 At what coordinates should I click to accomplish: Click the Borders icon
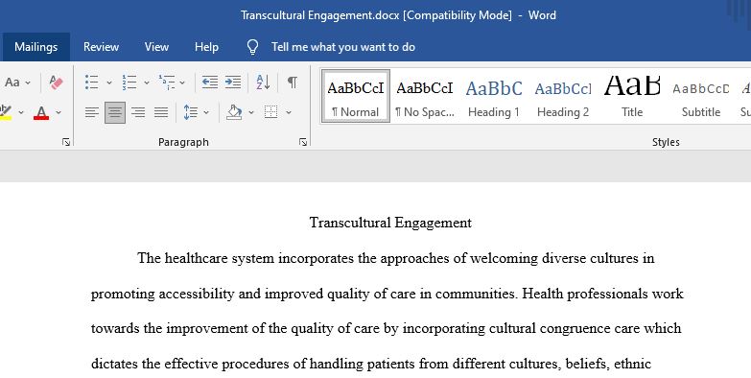[271, 112]
